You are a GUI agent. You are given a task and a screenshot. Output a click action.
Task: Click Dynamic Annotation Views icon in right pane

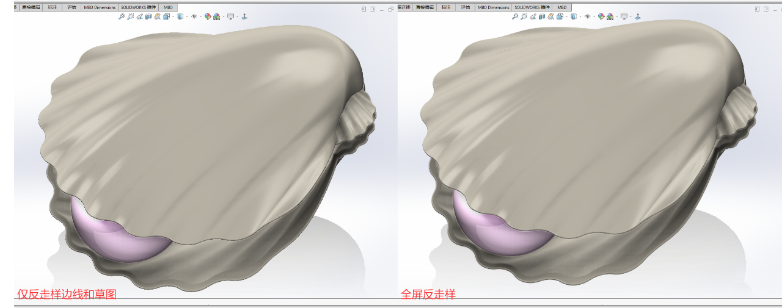point(550,16)
